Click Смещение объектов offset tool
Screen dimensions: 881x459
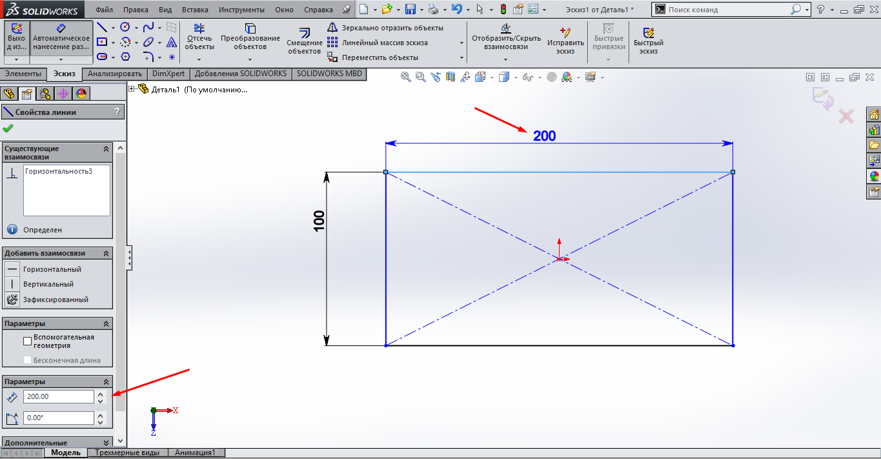[x=305, y=41]
